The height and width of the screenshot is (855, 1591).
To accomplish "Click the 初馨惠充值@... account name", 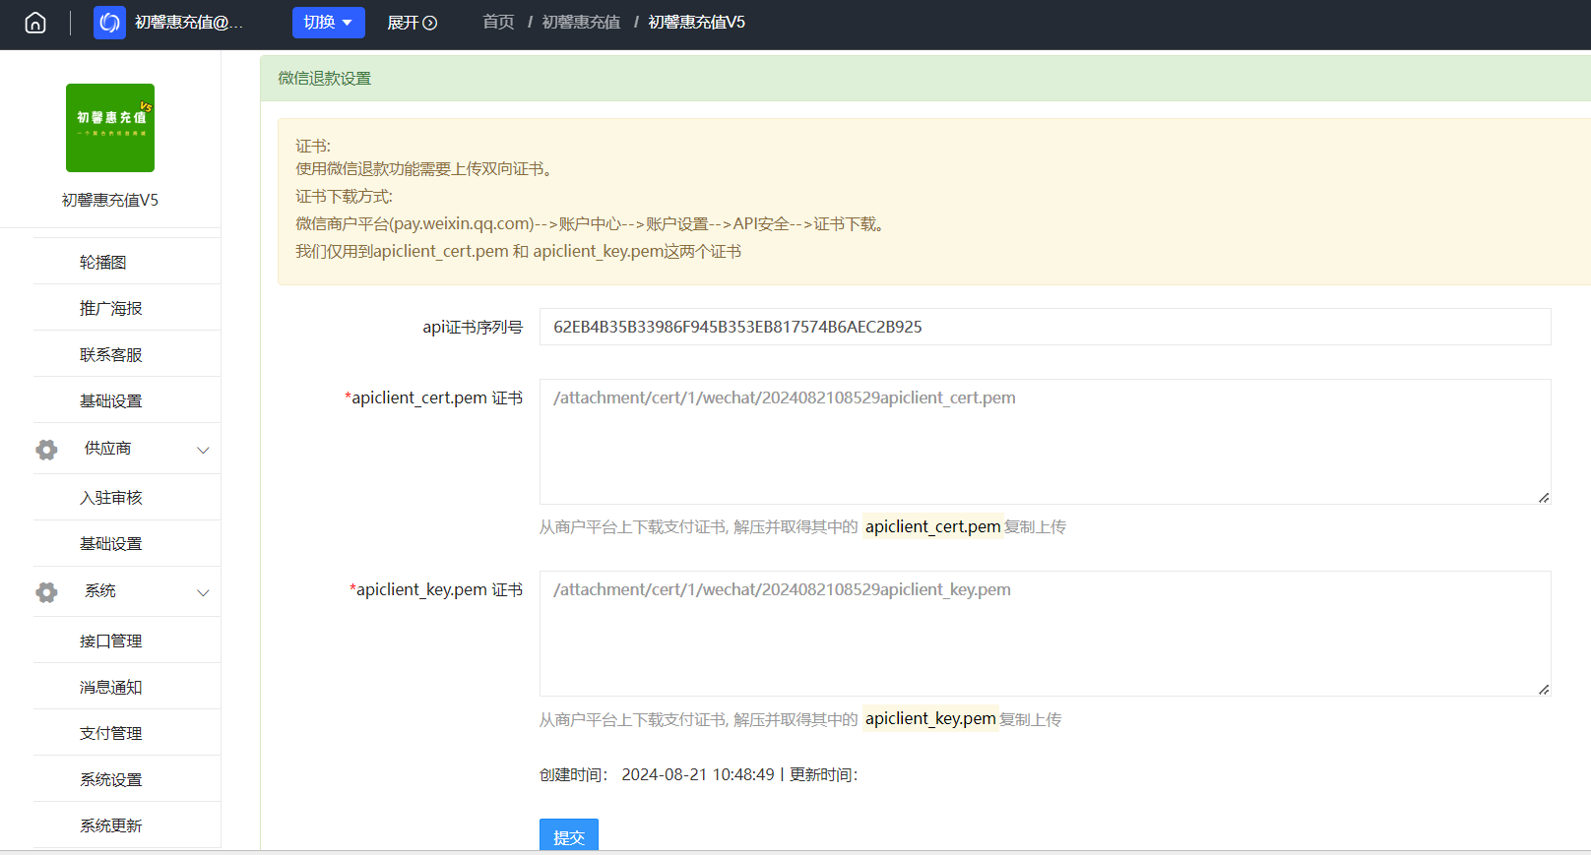I will point(189,22).
